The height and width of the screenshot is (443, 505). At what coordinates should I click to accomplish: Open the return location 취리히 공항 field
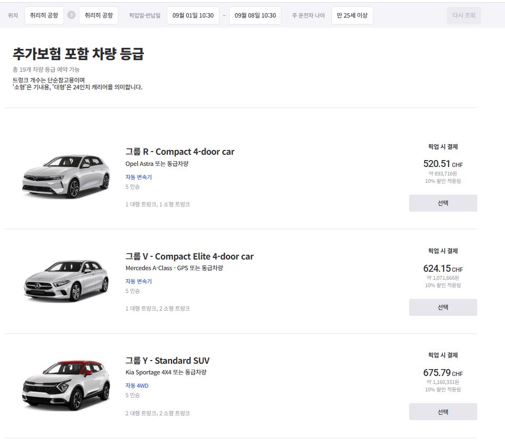[x=99, y=15]
